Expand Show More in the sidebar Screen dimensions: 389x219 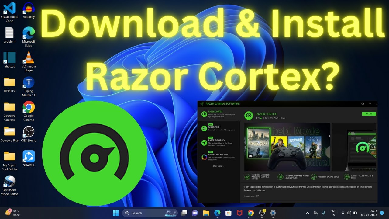point(219,166)
